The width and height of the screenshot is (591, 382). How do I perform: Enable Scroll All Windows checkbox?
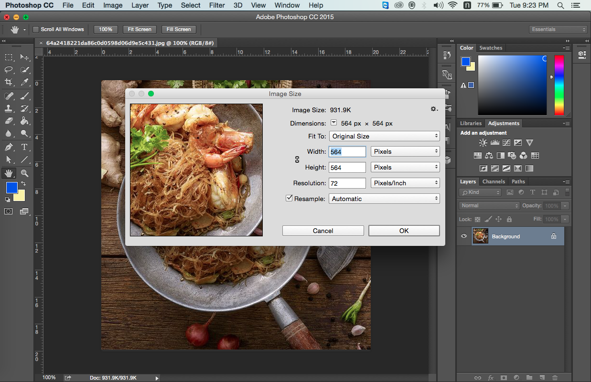point(36,30)
